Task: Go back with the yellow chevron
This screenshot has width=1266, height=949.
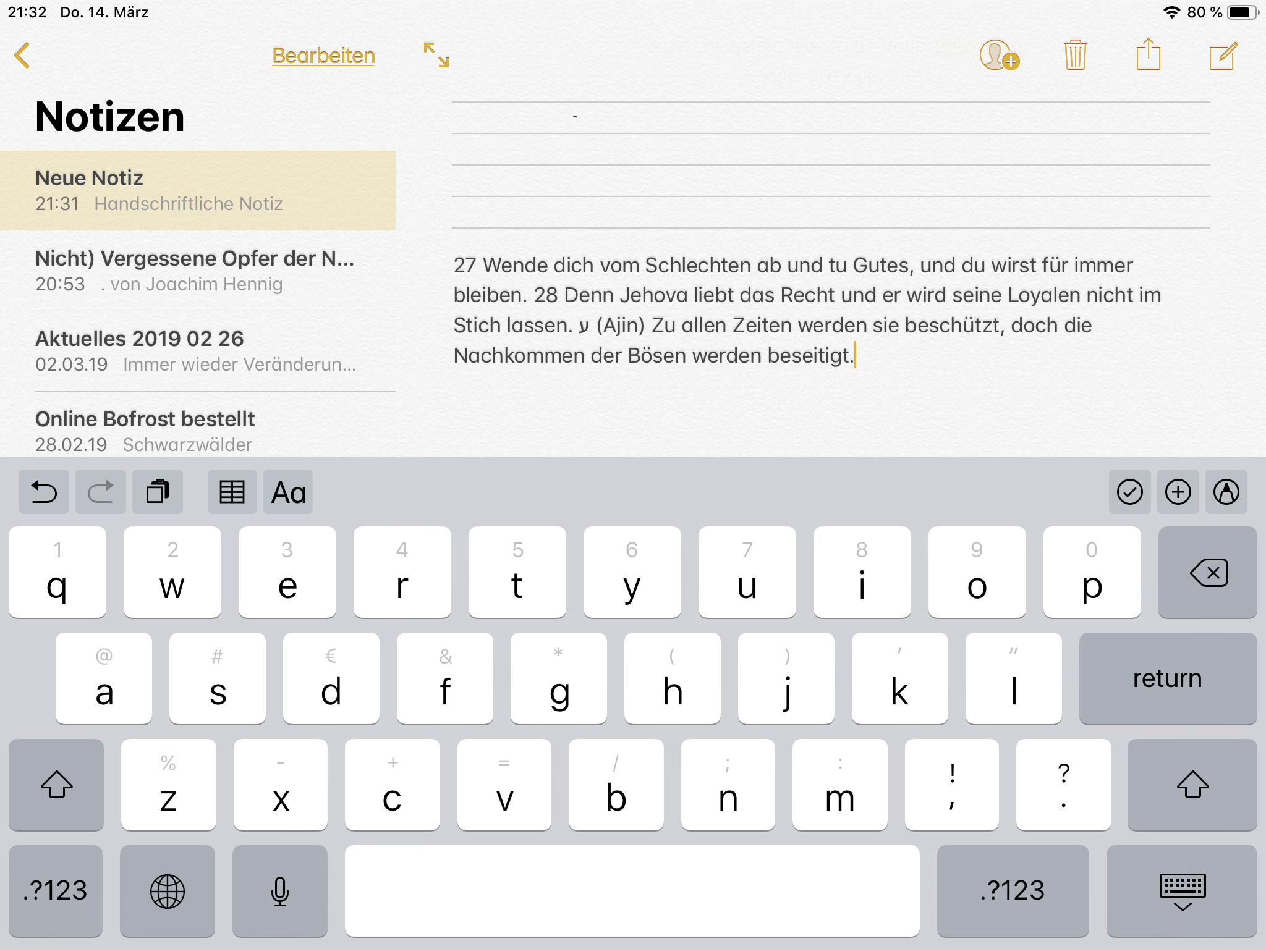Action: click(x=22, y=56)
